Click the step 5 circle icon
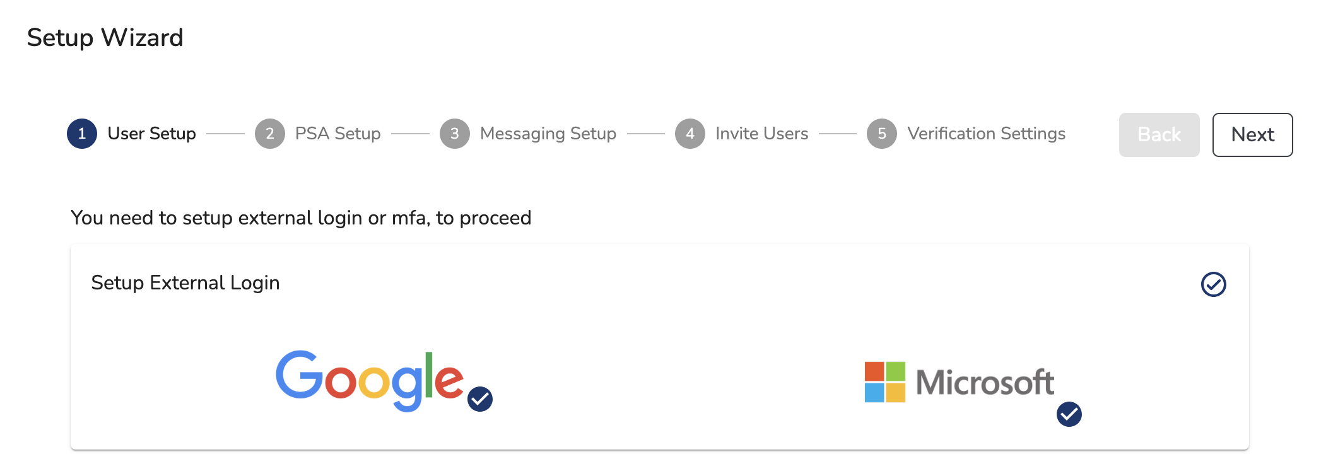Viewport: 1321px width, 459px height. 882,134
